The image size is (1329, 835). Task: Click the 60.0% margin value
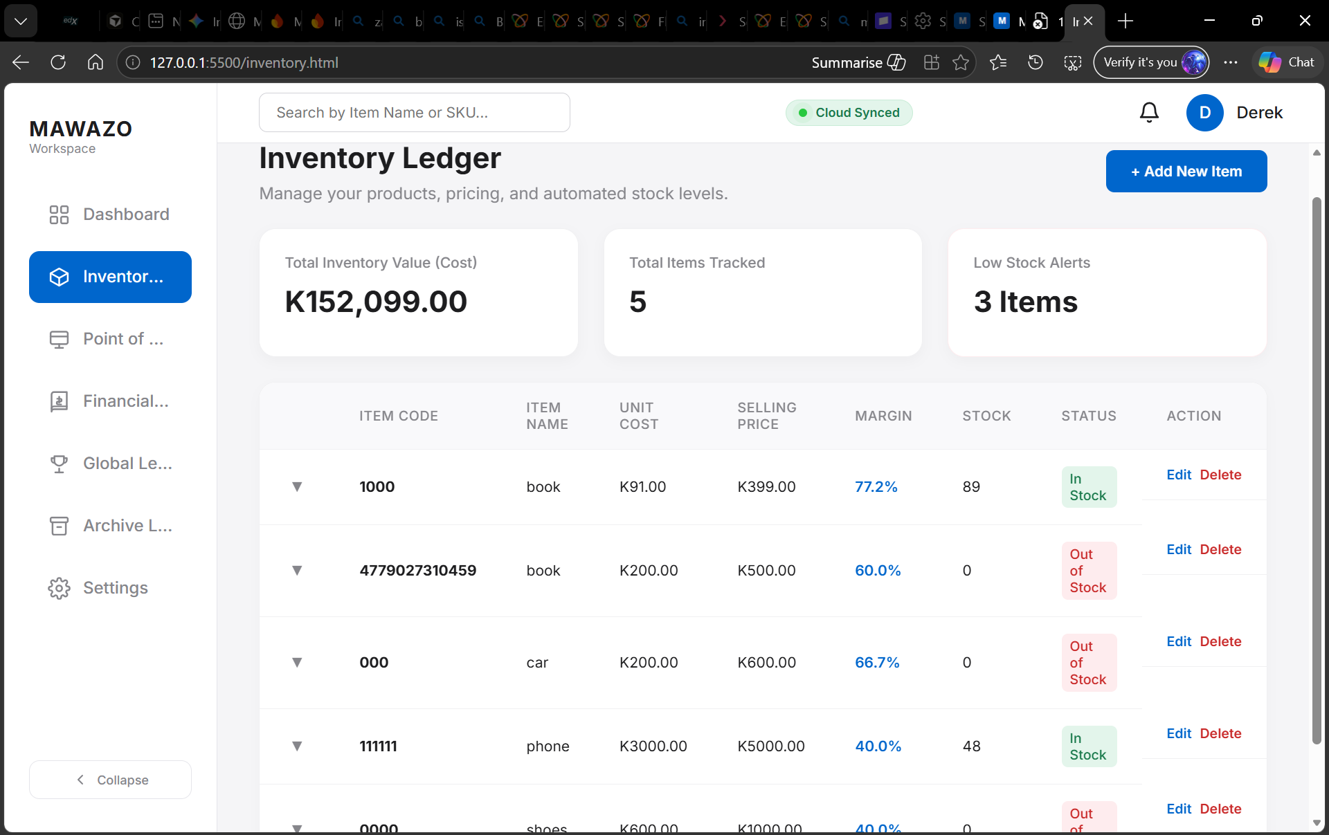878,571
